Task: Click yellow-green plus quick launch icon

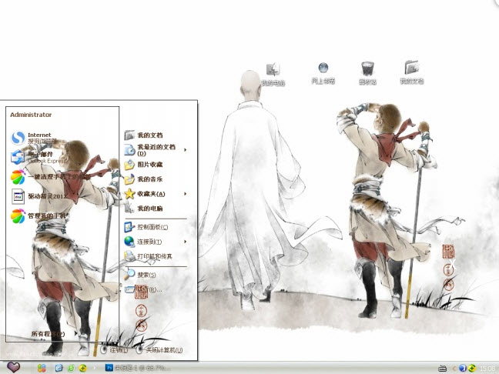Action: coord(83,368)
